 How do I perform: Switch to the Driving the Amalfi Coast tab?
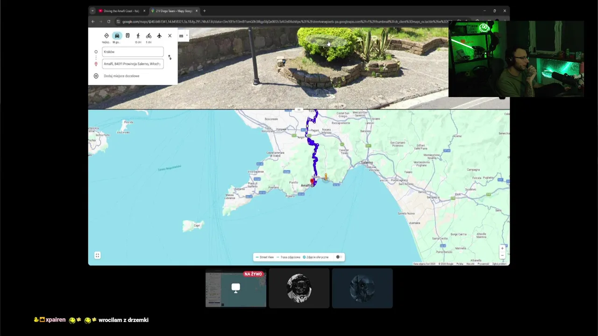(x=121, y=11)
